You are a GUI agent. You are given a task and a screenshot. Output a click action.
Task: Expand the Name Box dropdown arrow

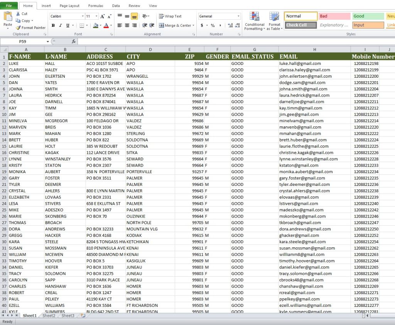(x=47, y=42)
